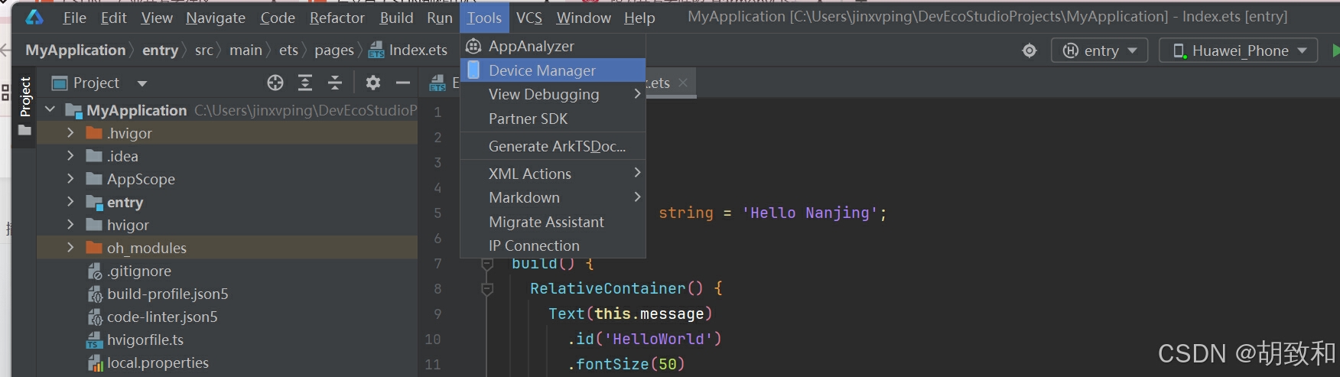This screenshot has width=1340, height=377.
Task: Click the green Run arrow icon
Action: pos(1335,50)
